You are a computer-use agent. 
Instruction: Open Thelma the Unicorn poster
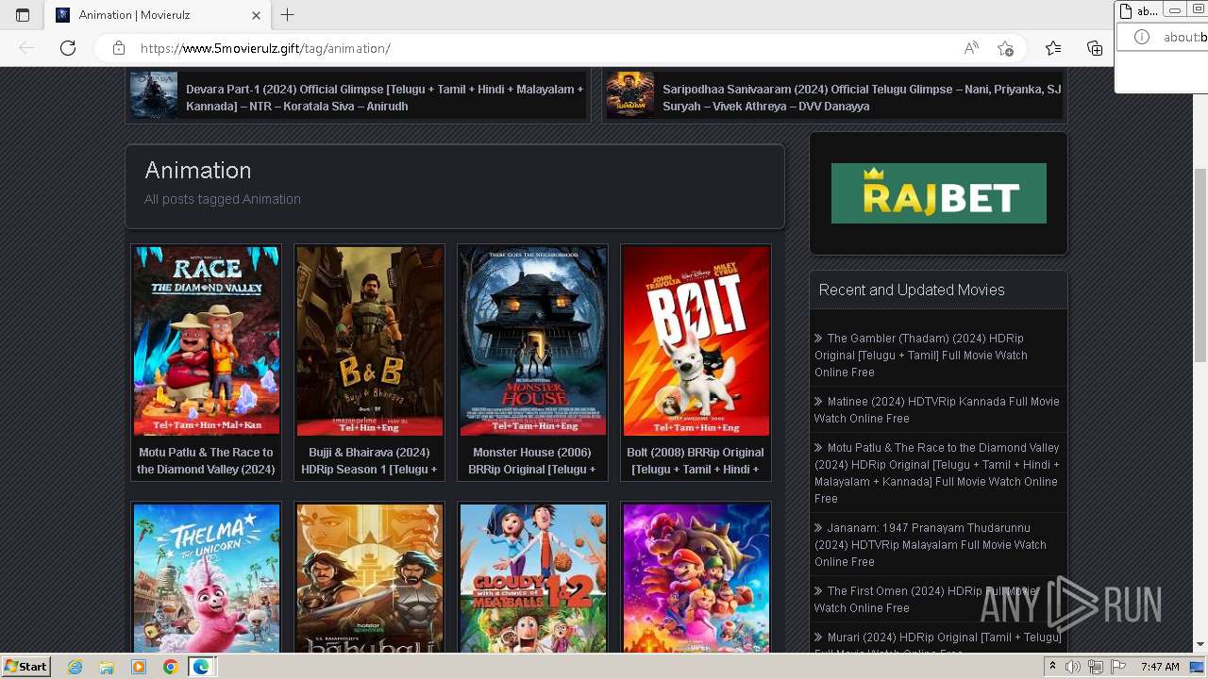pos(207,578)
